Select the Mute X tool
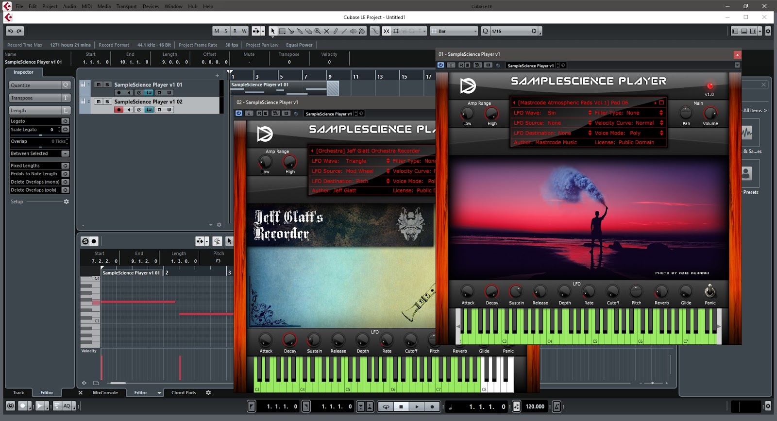The image size is (777, 421). pyautogui.click(x=326, y=31)
